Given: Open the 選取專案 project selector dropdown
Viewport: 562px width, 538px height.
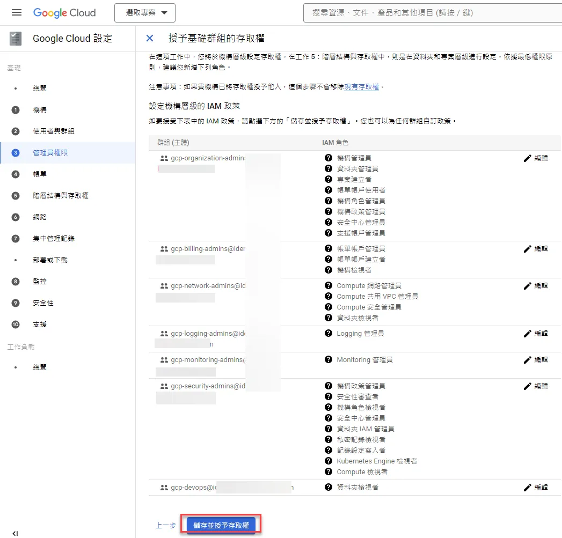Looking at the screenshot, I should click(145, 13).
